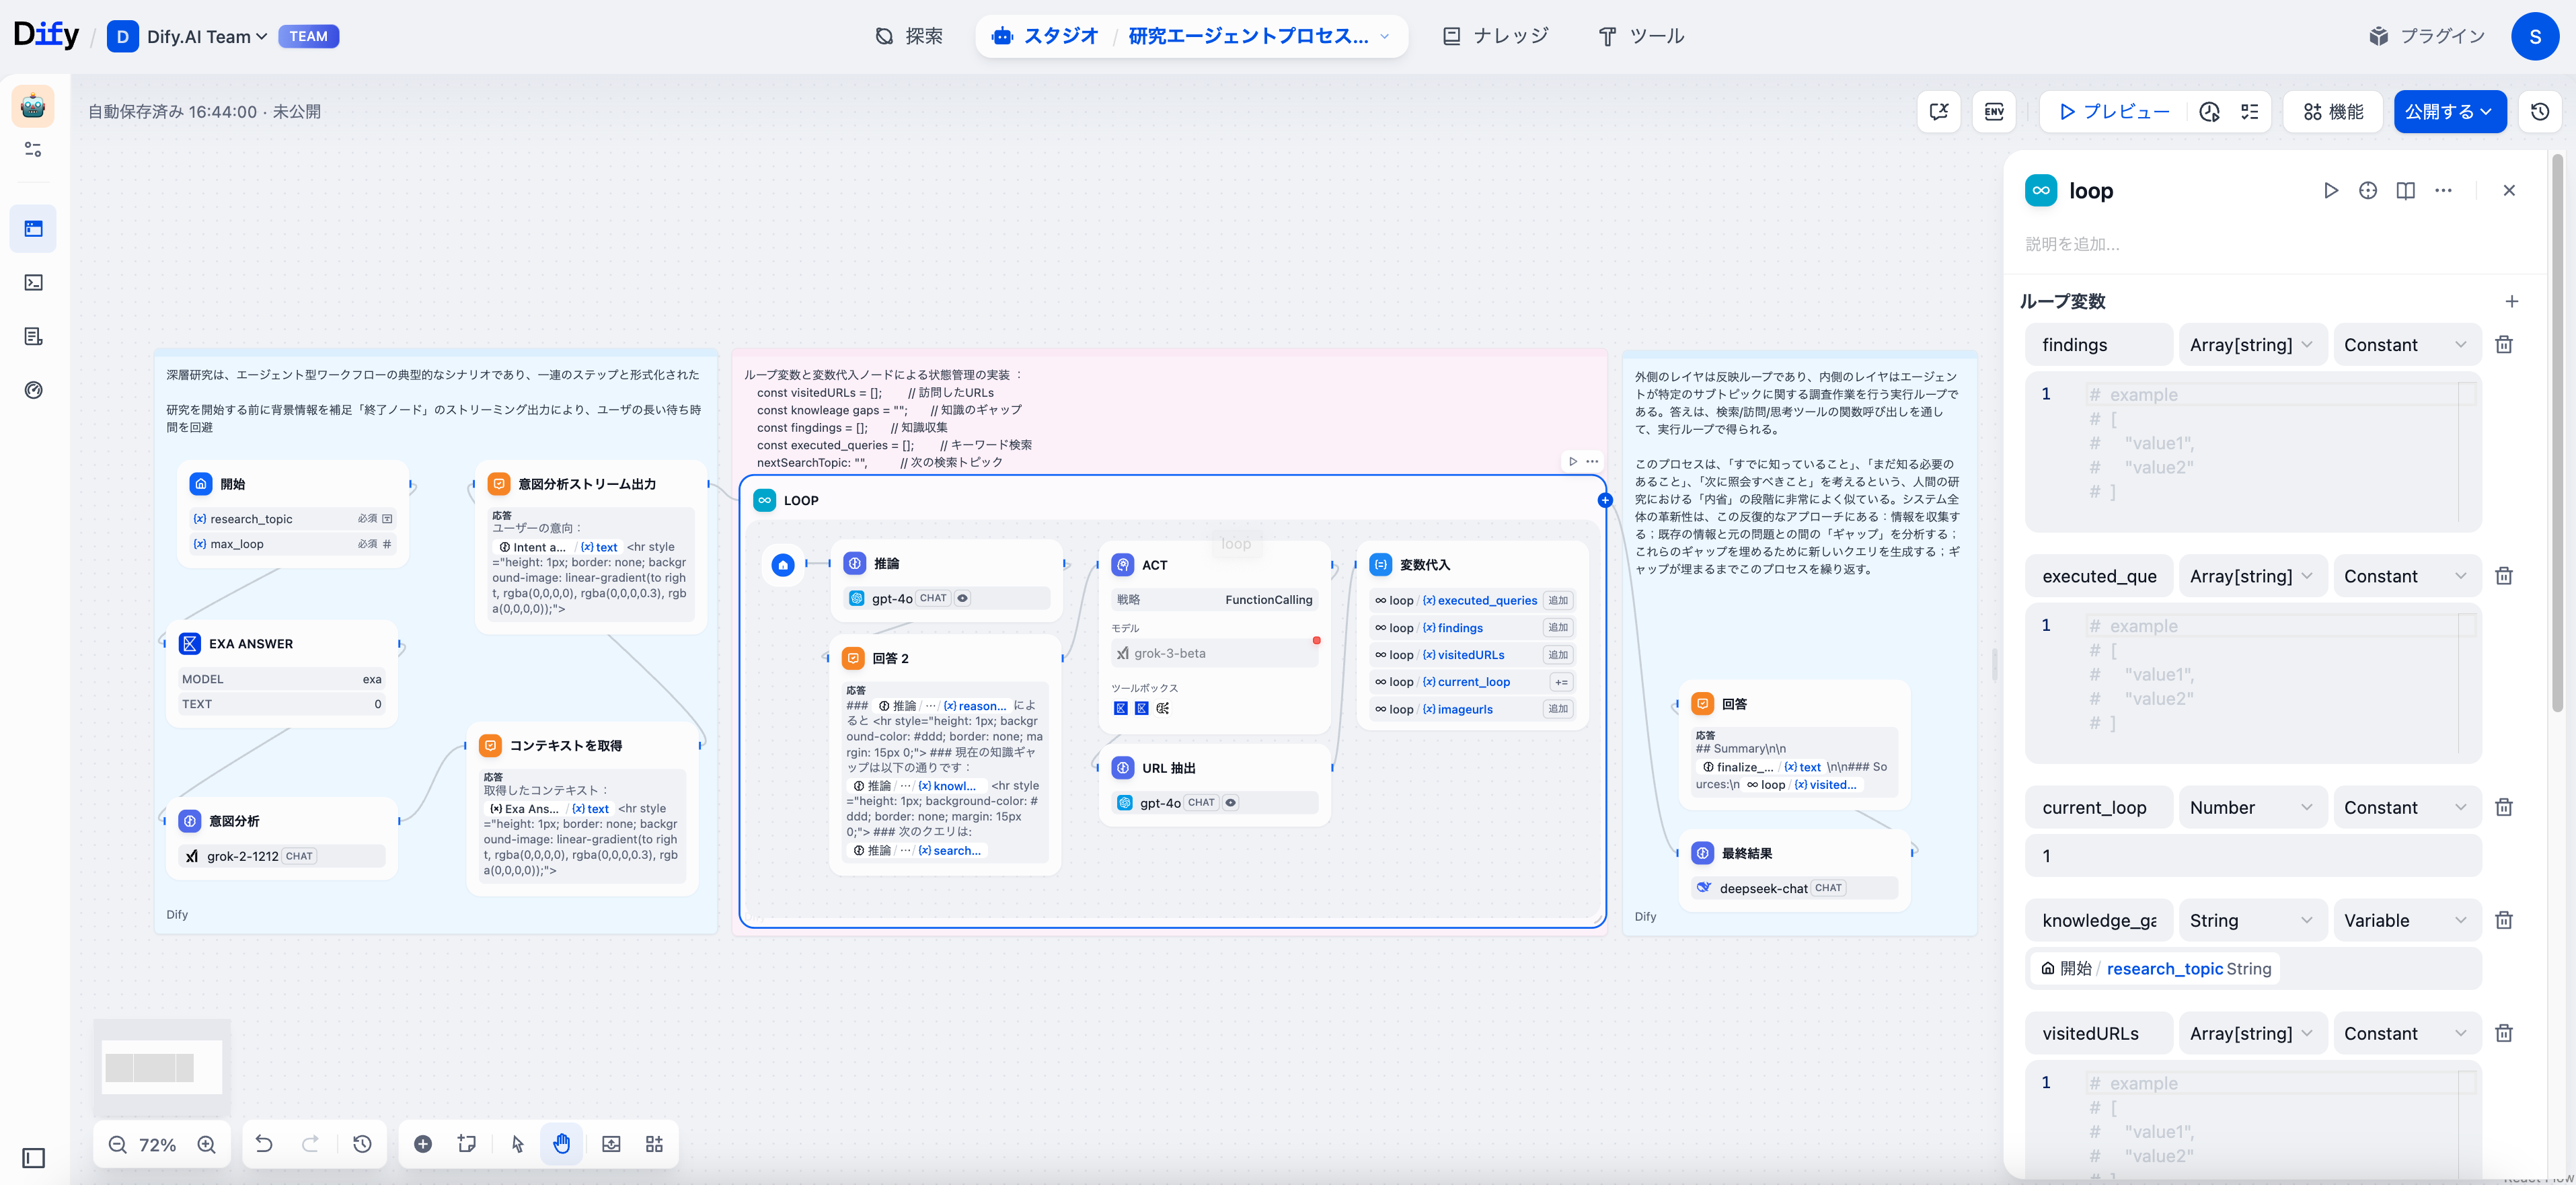The width and height of the screenshot is (2576, 1185).
Task: Open the ナレッジ tab
Action: point(1495,36)
